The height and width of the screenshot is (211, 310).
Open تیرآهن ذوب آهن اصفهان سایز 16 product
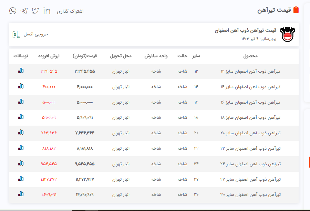[250, 102]
